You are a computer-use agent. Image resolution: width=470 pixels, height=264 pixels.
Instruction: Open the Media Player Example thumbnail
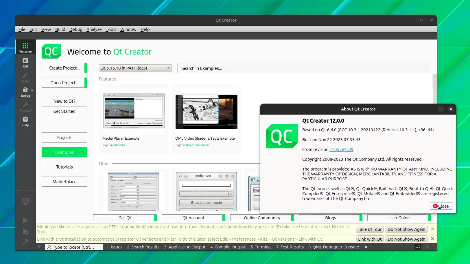(x=134, y=111)
